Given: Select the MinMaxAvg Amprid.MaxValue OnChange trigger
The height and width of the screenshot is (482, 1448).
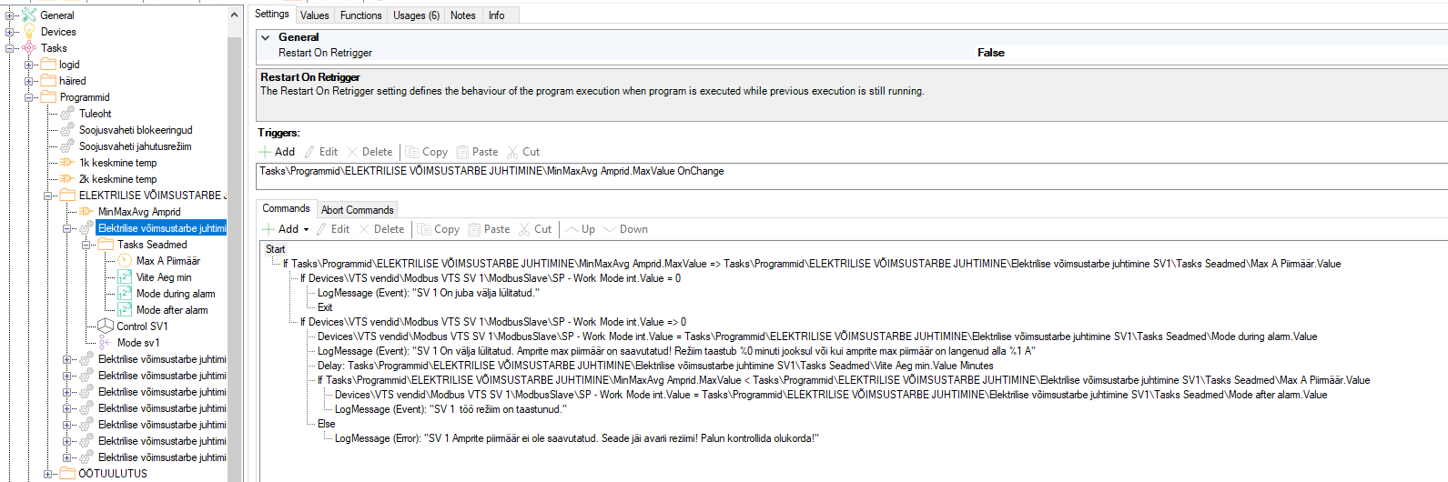Looking at the screenshot, I should pyautogui.click(x=491, y=171).
